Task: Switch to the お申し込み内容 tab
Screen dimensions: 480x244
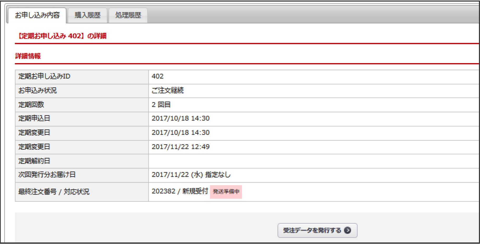Action: (37, 15)
